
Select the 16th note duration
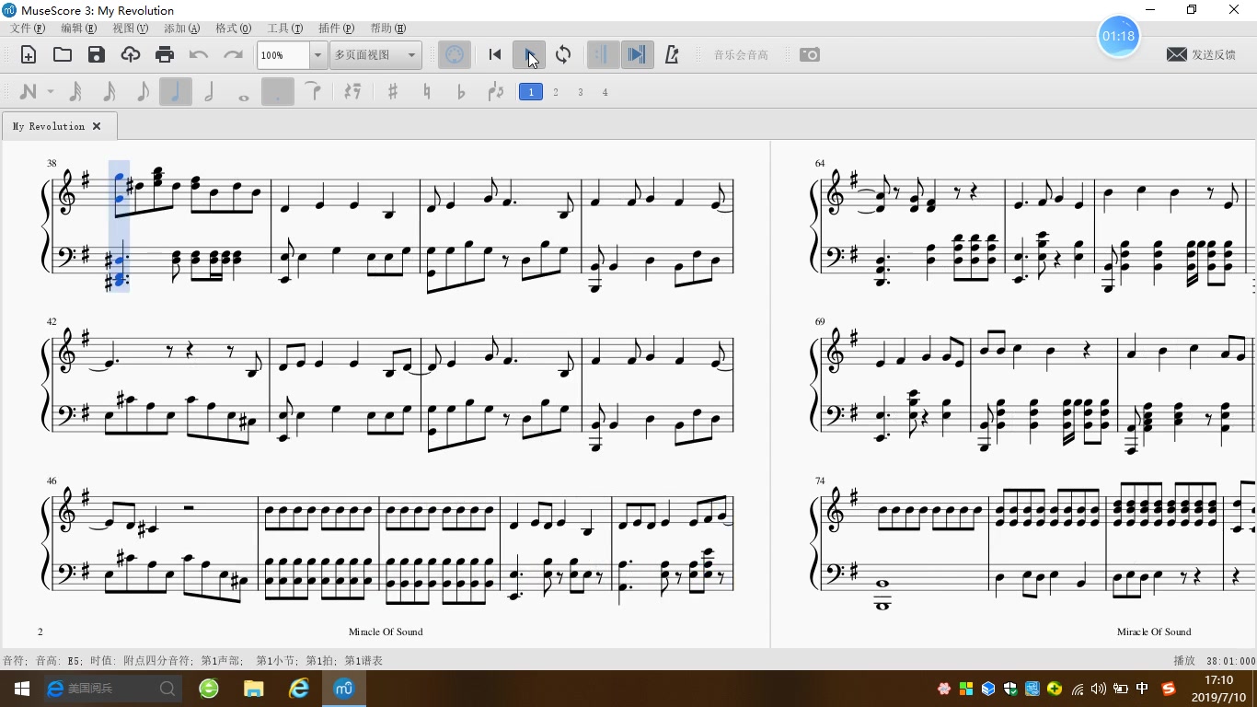click(x=109, y=92)
